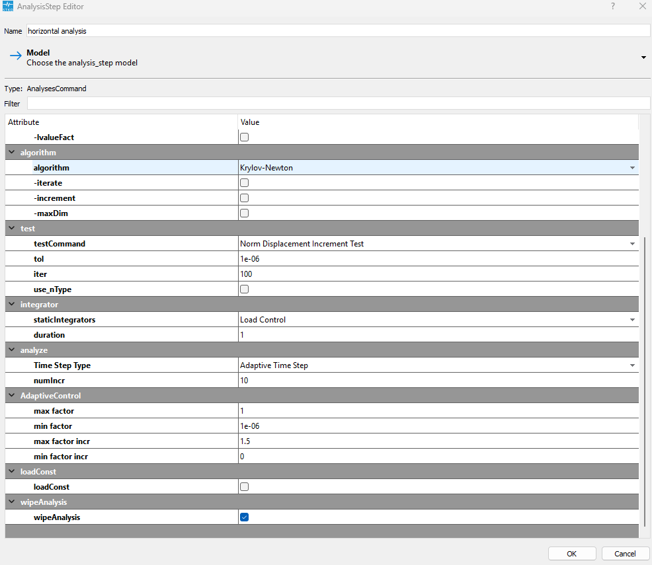
Task: Click the Attribute column header
Action: point(122,122)
